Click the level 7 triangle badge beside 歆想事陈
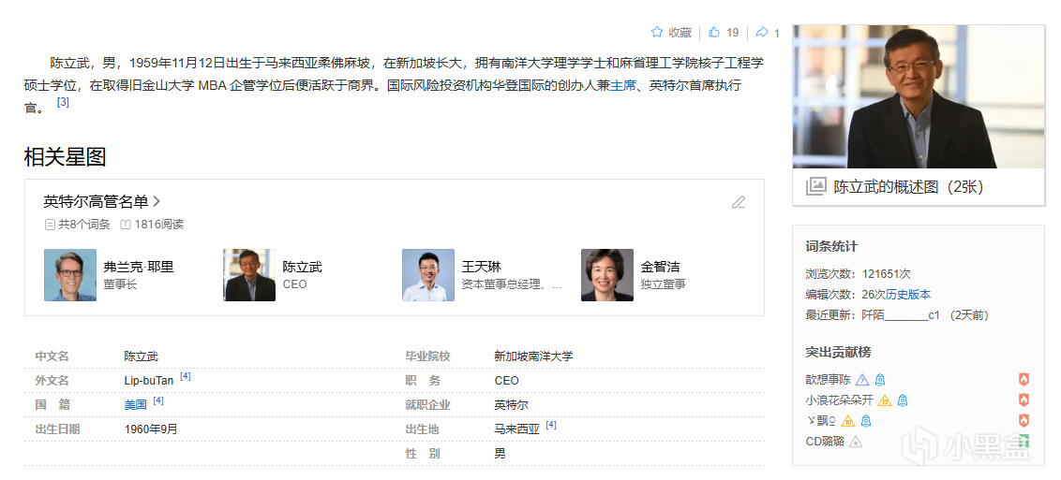 click(x=862, y=380)
